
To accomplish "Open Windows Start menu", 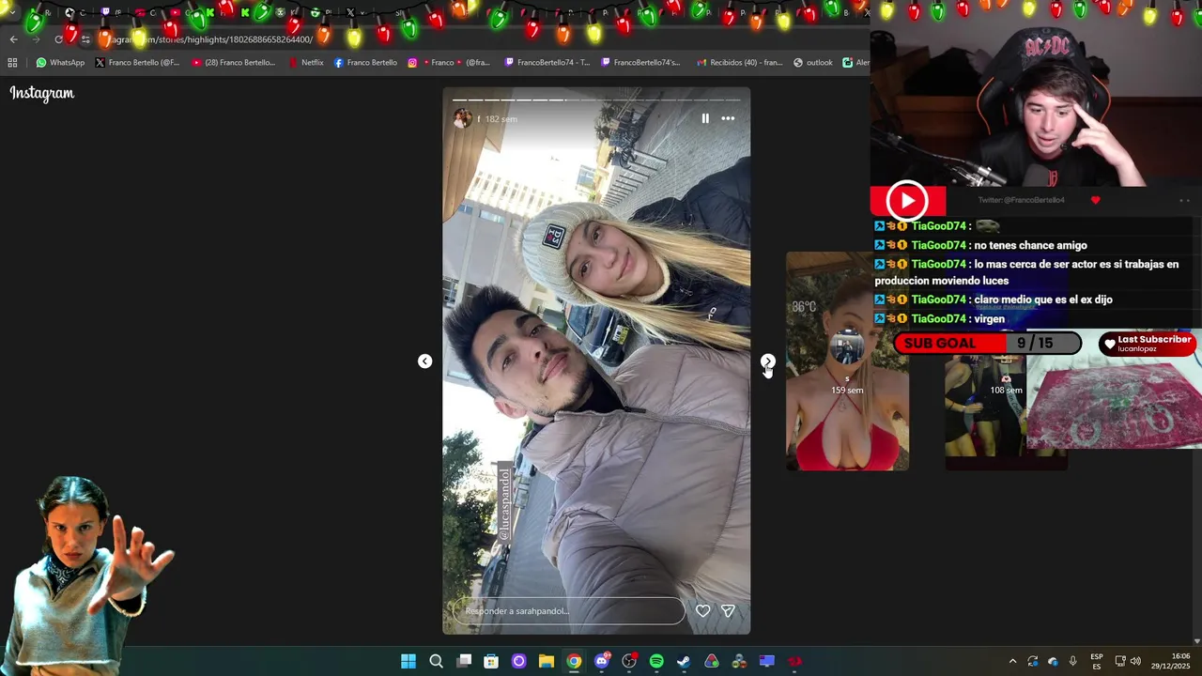I will click(x=408, y=661).
